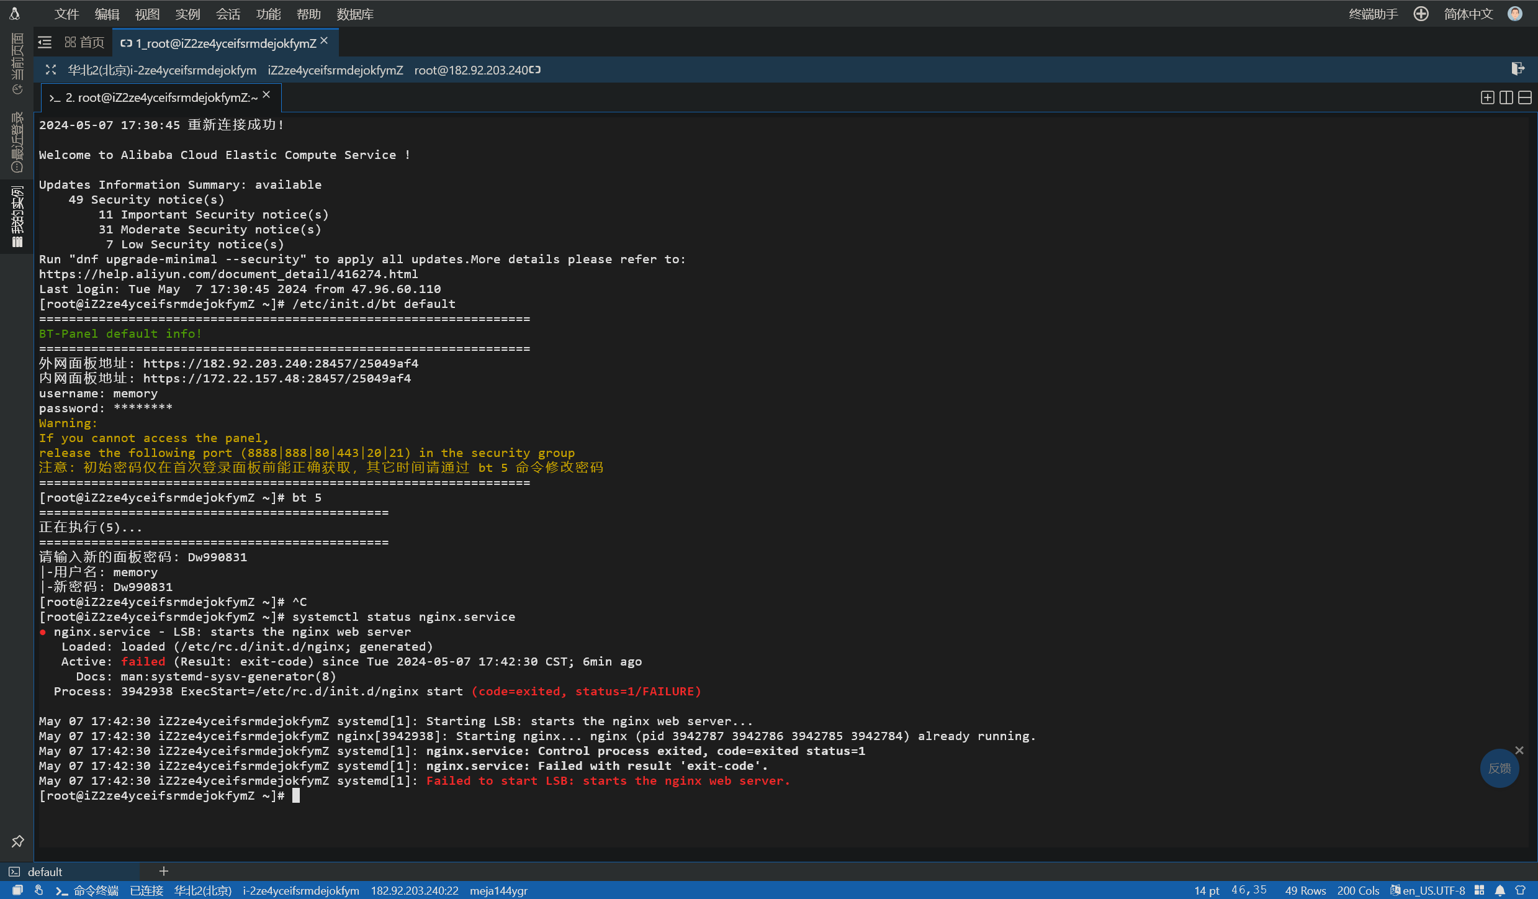This screenshot has height=899, width=1538.
Task: Open the 我的实例 sidebar panel
Action: click(x=17, y=217)
